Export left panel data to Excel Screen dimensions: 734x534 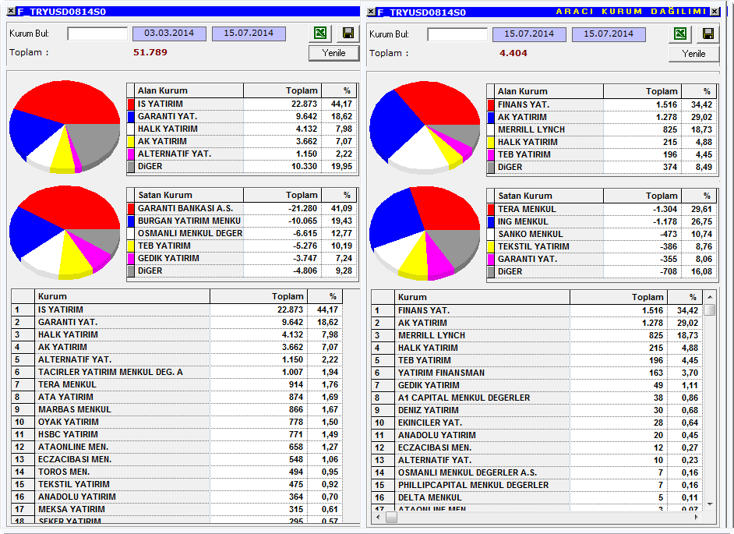pyautogui.click(x=320, y=33)
